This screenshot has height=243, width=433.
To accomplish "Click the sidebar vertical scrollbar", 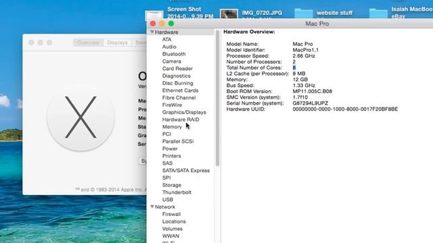I will pos(217,98).
